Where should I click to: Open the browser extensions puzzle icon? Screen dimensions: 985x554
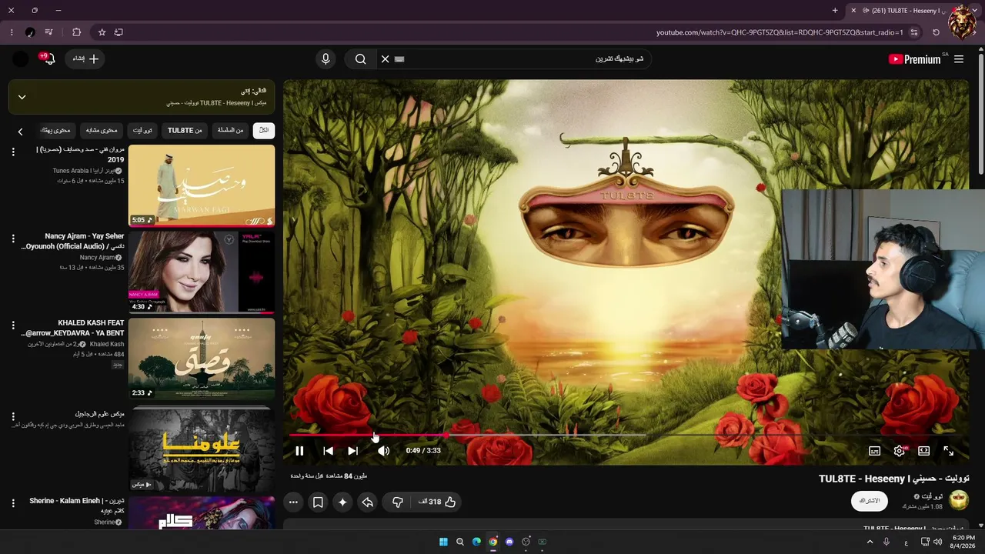pyautogui.click(x=76, y=32)
